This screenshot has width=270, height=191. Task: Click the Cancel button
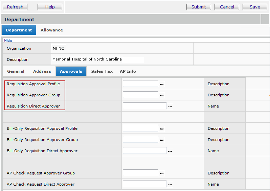click(227, 7)
